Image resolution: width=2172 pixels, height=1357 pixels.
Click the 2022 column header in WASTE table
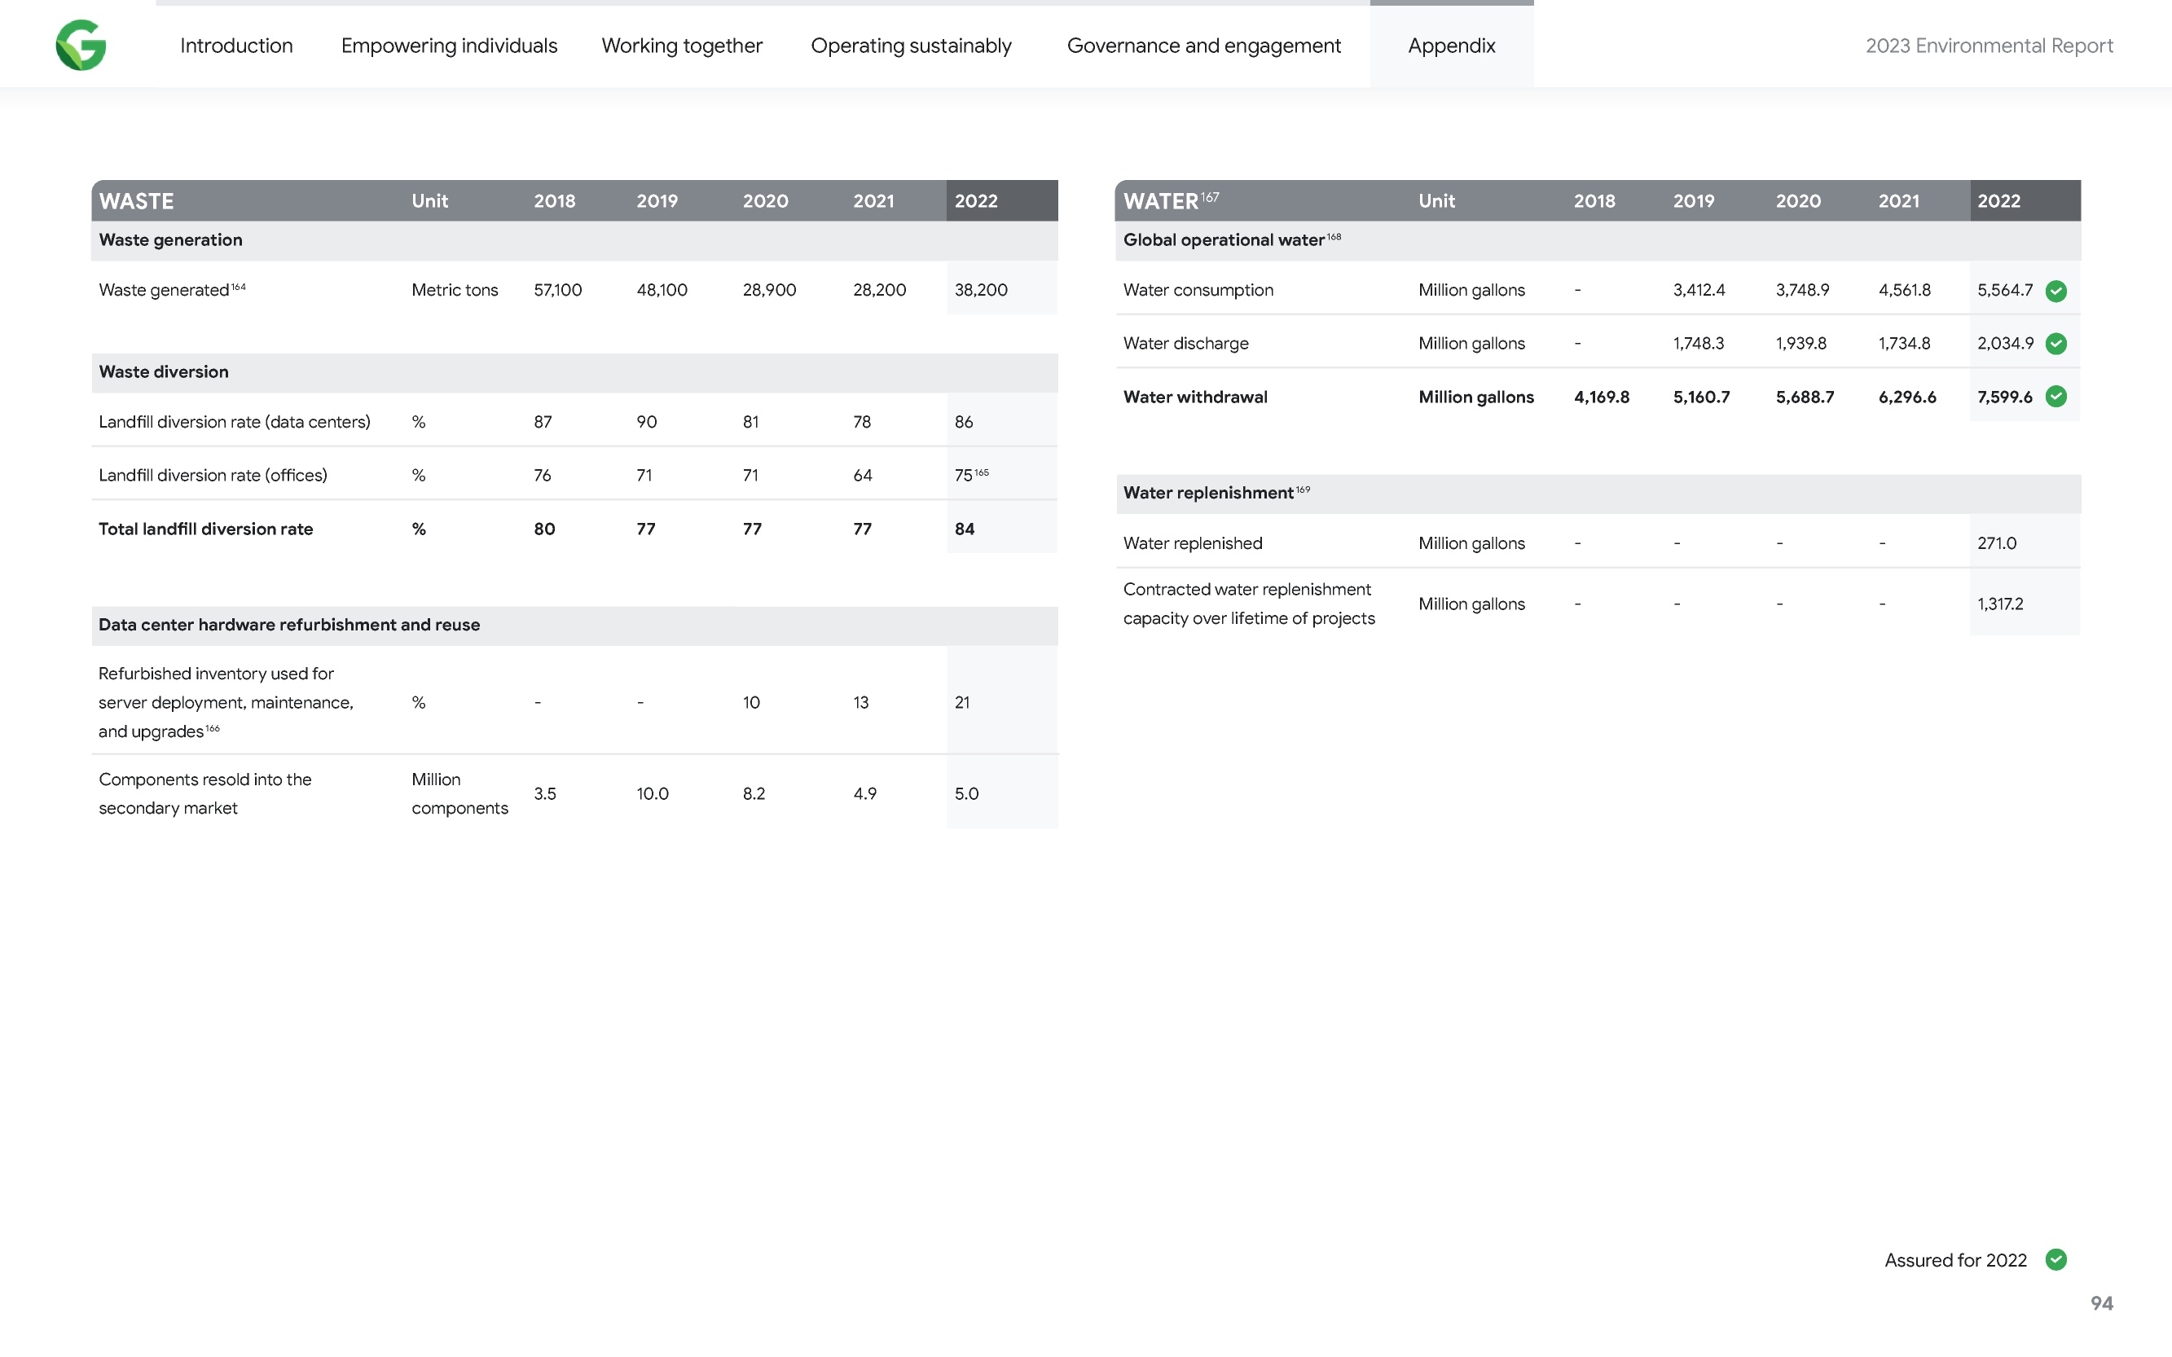(x=975, y=201)
